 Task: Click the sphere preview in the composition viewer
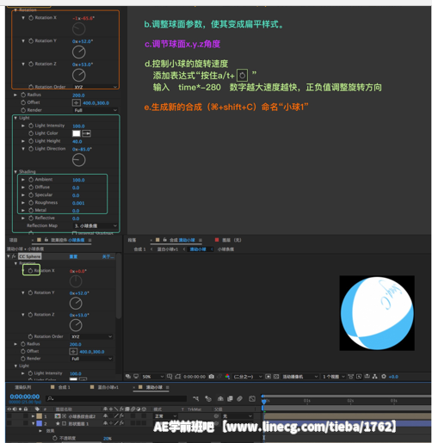[377, 313]
